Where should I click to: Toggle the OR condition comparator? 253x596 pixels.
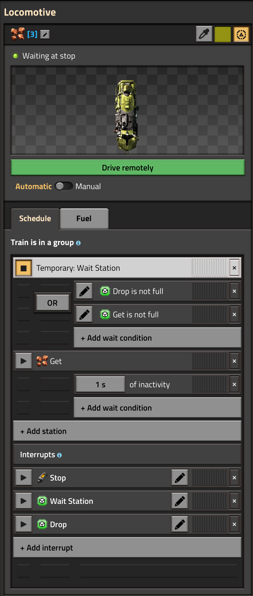(x=52, y=303)
